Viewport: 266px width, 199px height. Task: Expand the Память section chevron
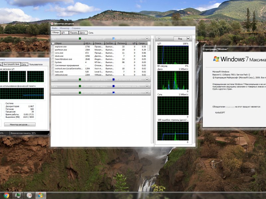(x=147, y=93)
